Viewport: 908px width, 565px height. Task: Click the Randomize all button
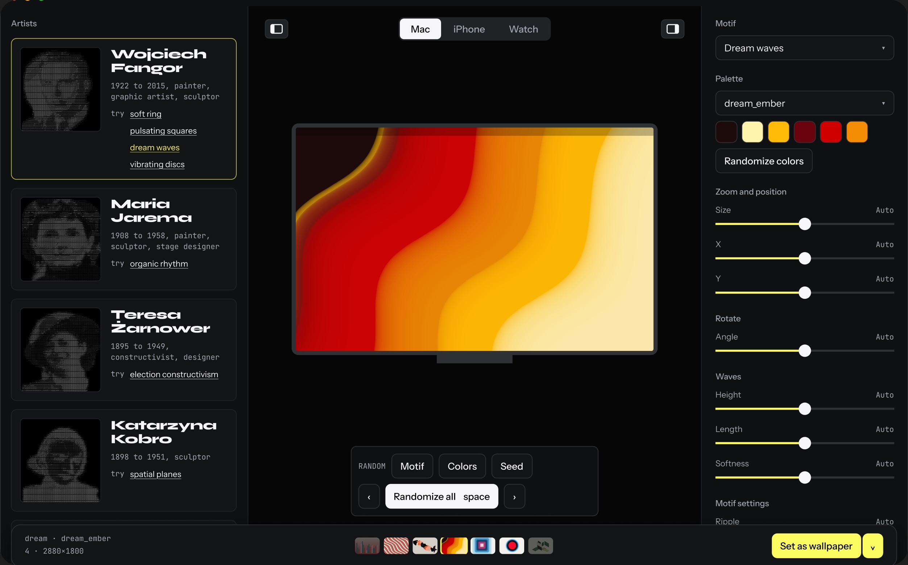441,496
